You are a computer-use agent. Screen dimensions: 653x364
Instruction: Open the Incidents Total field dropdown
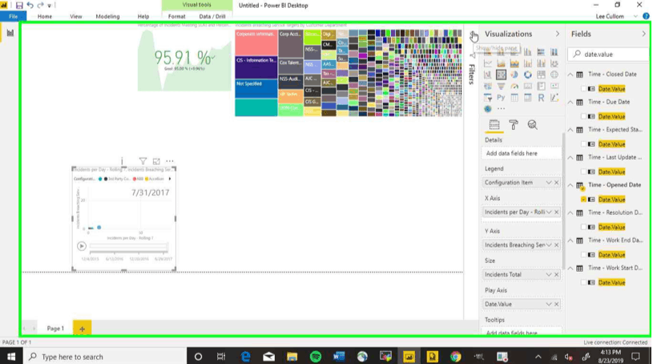point(549,275)
